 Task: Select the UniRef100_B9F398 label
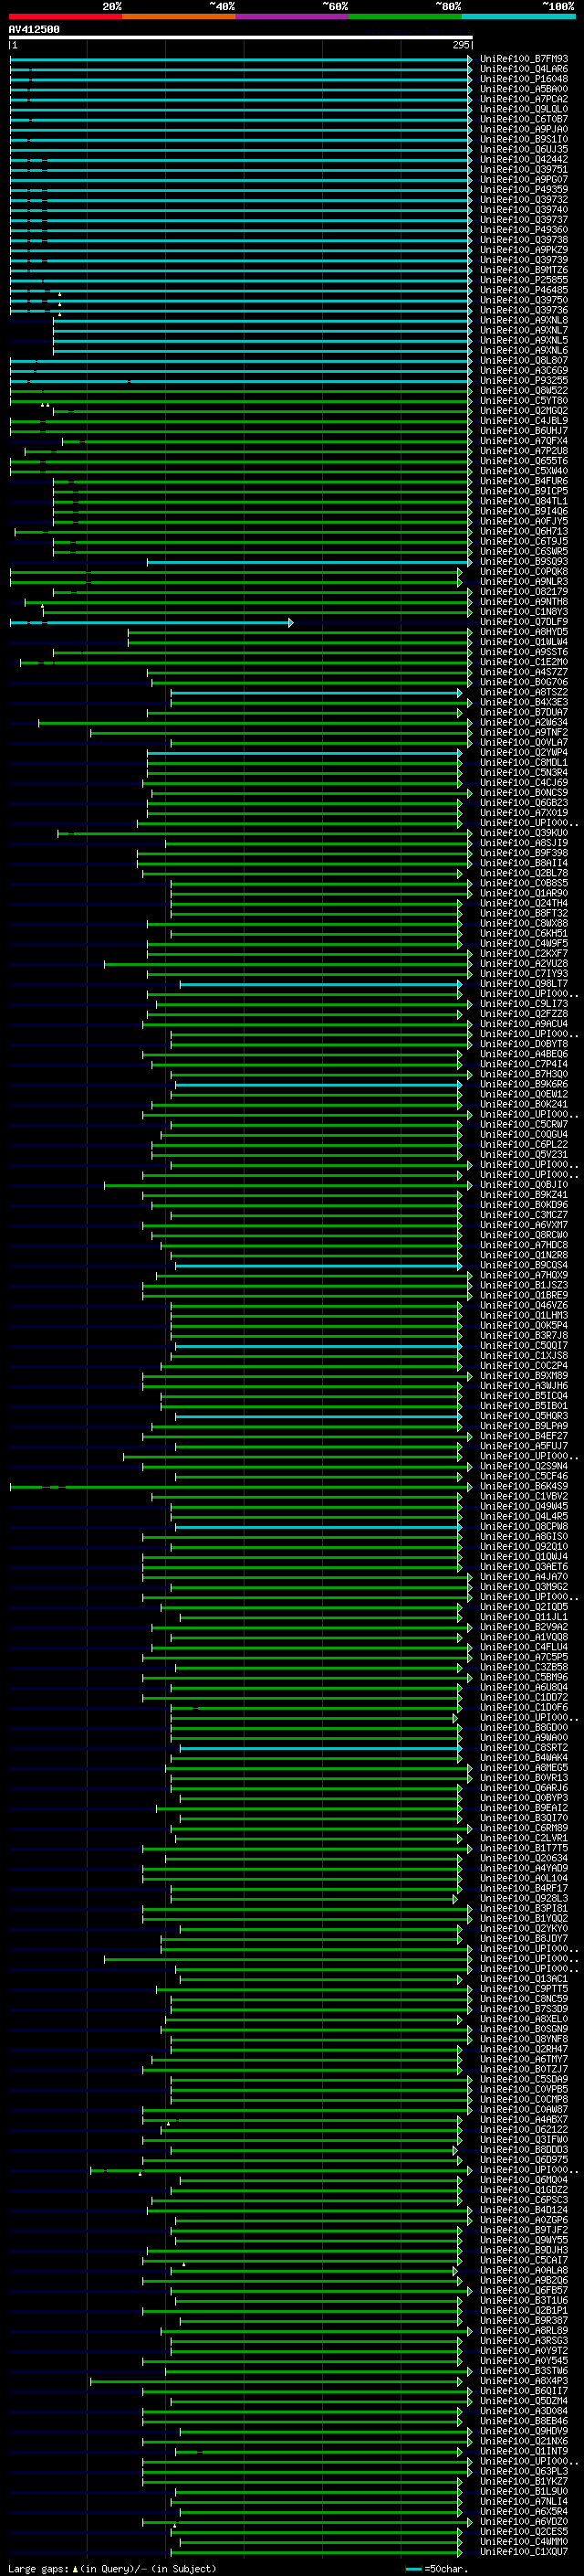coord(524,852)
